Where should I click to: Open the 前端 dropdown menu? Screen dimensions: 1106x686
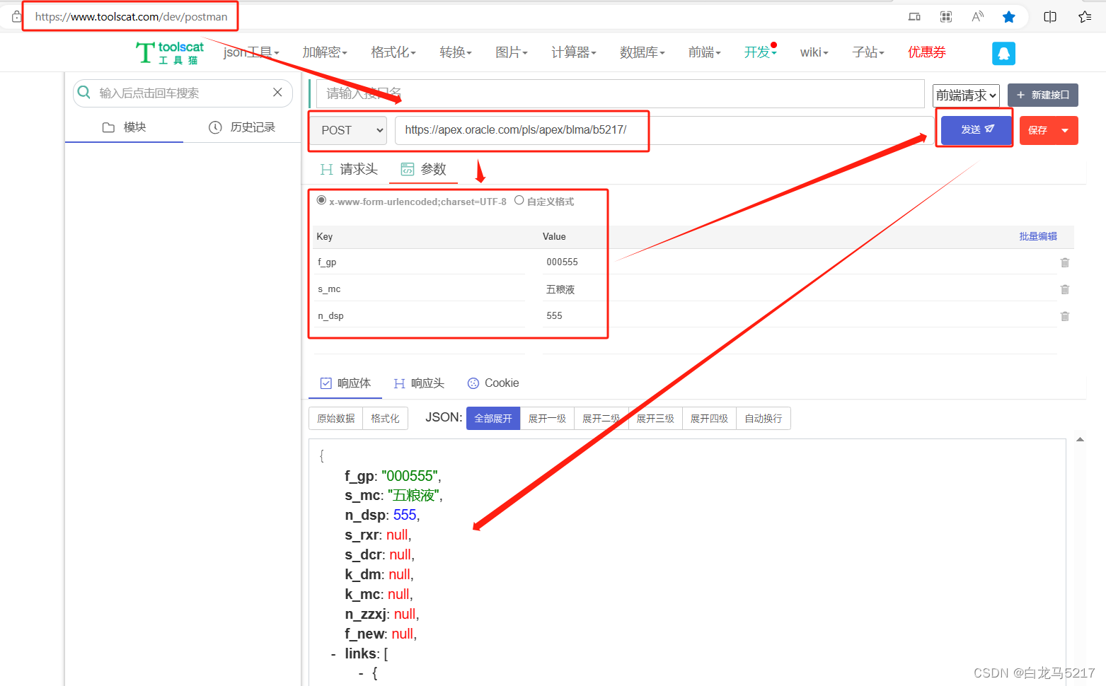[705, 52]
